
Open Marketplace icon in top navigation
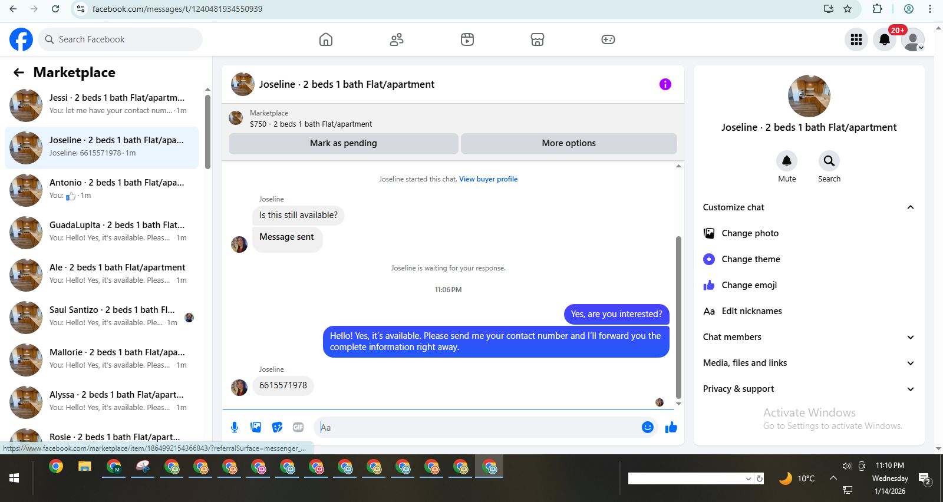(x=538, y=39)
